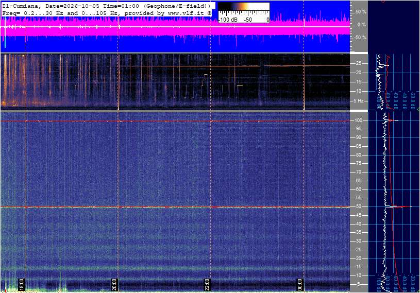Click the 95 label on lower frequency axis
The width and height of the screenshot is (420, 293).
[x=358, y=129]
